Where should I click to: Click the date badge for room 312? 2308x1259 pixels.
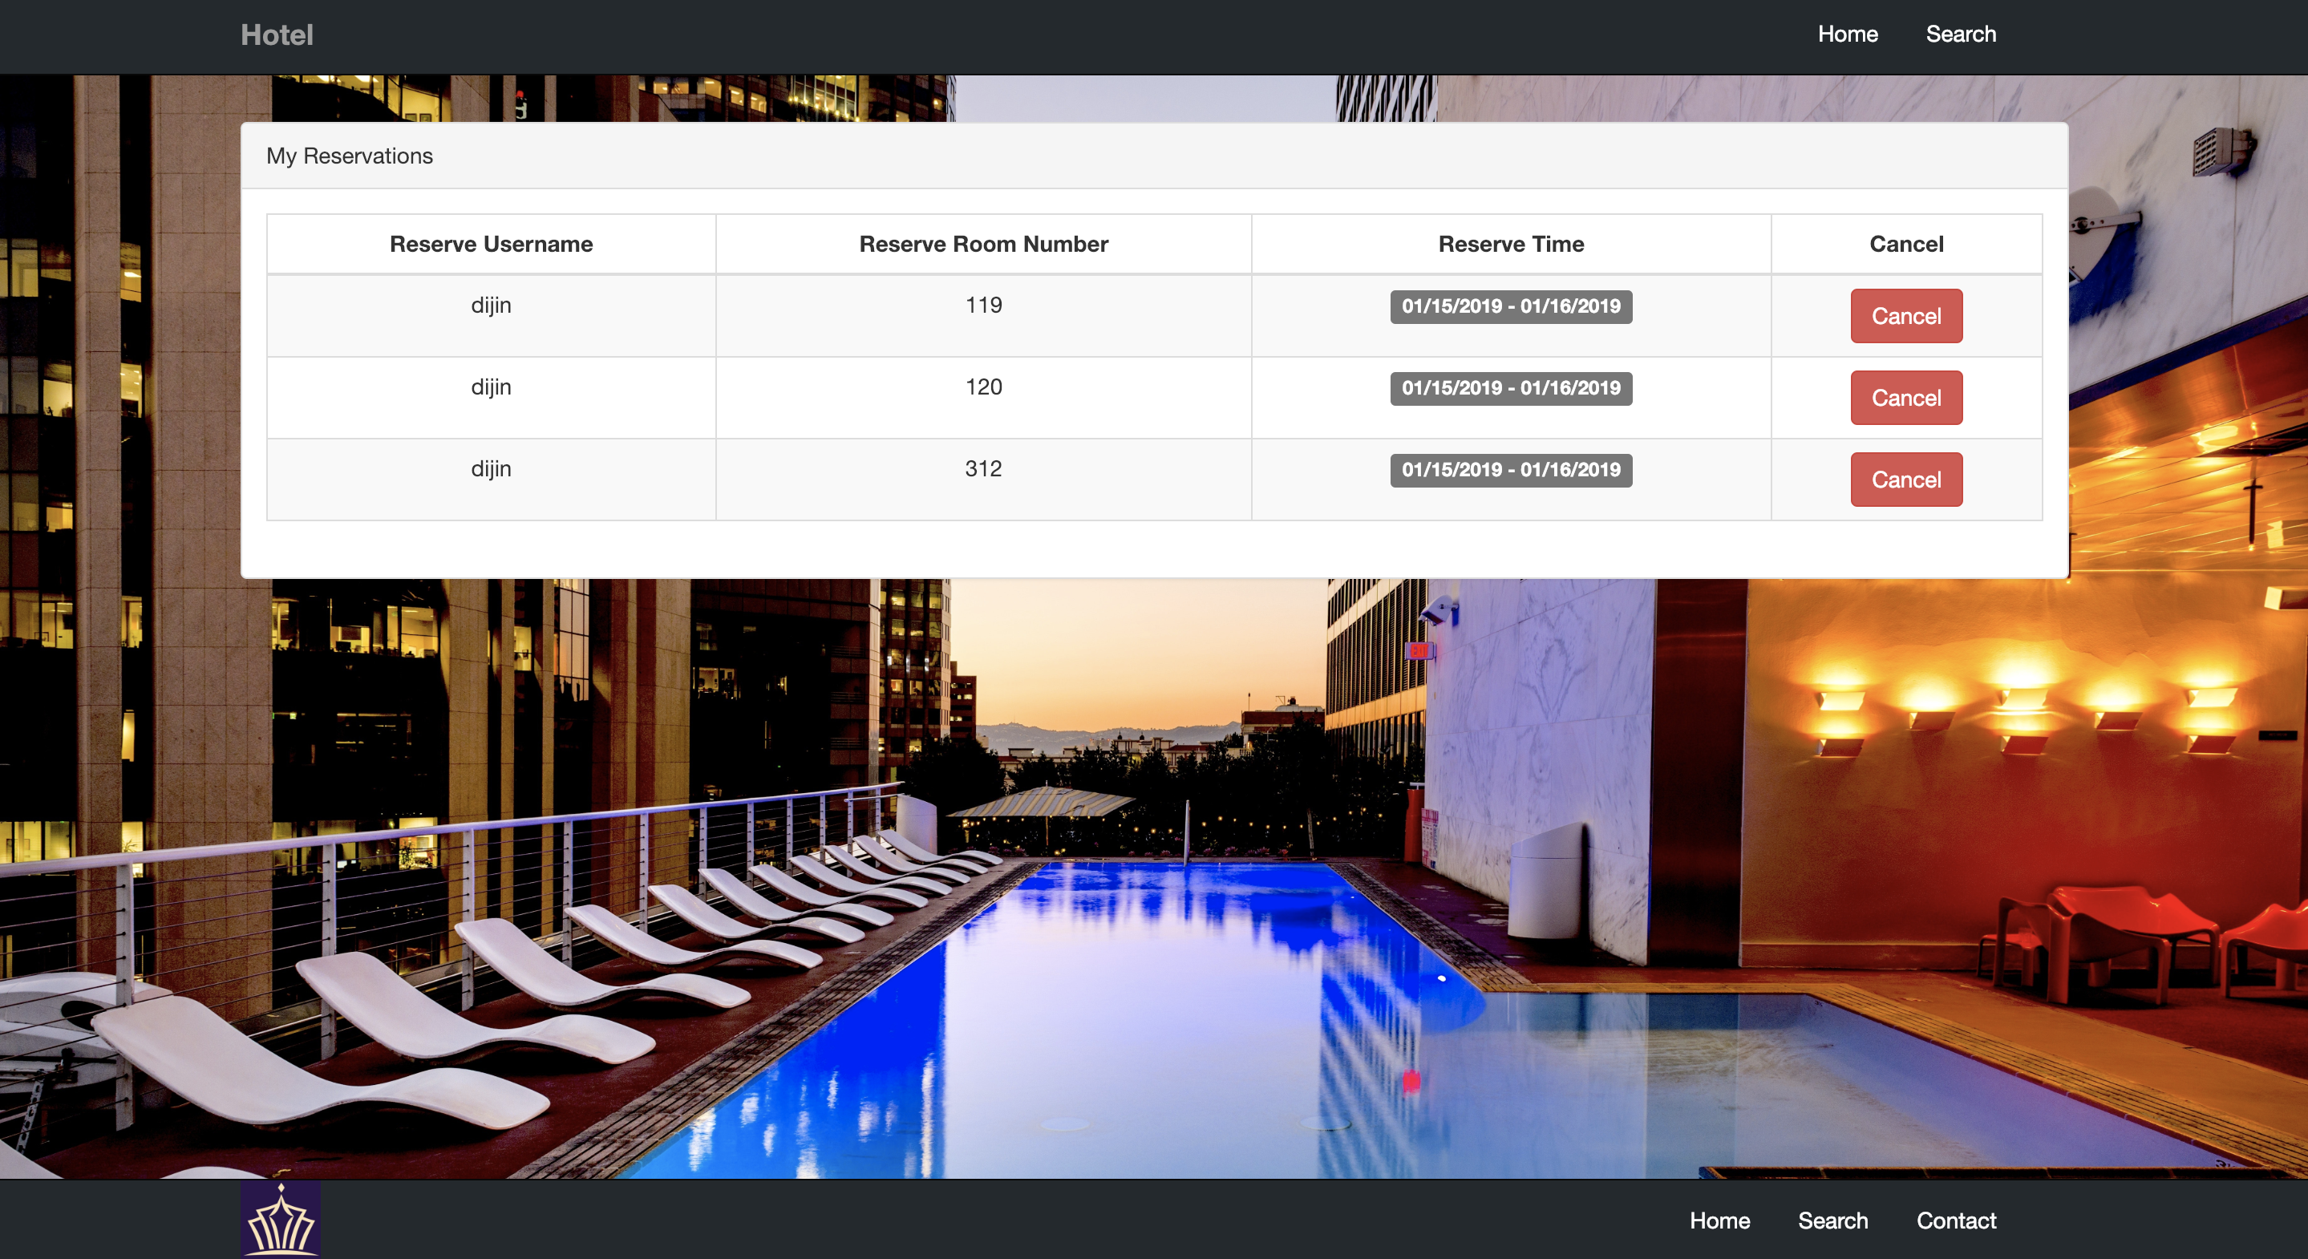1511,470
